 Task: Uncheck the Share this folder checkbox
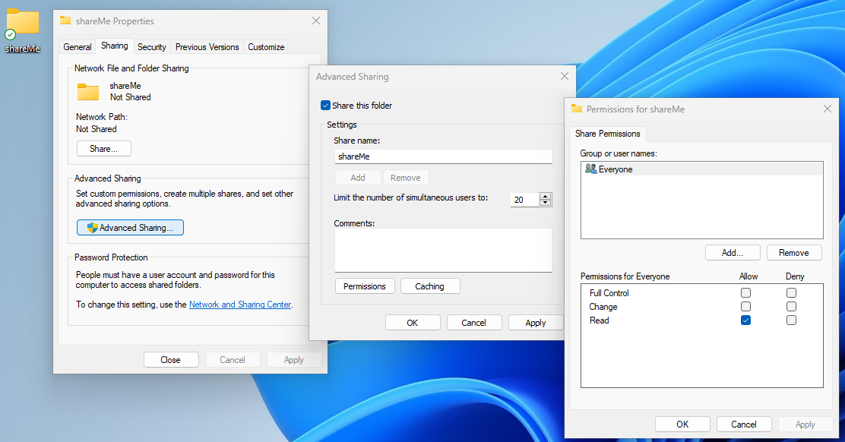tap(326, 106)
